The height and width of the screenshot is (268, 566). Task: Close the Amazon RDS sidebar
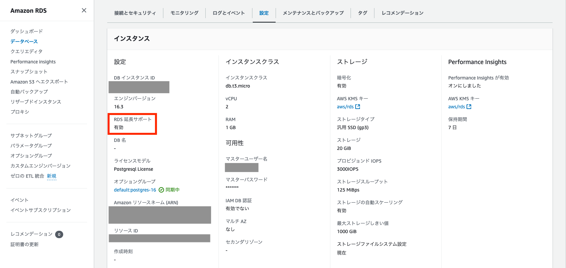coord(84,10)
